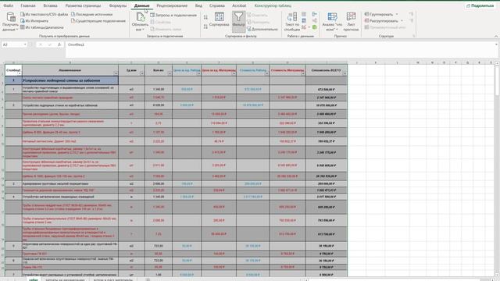Open Name Box dropdown arrow
Screen dimensions: 500x281
(x=25, y=44)
